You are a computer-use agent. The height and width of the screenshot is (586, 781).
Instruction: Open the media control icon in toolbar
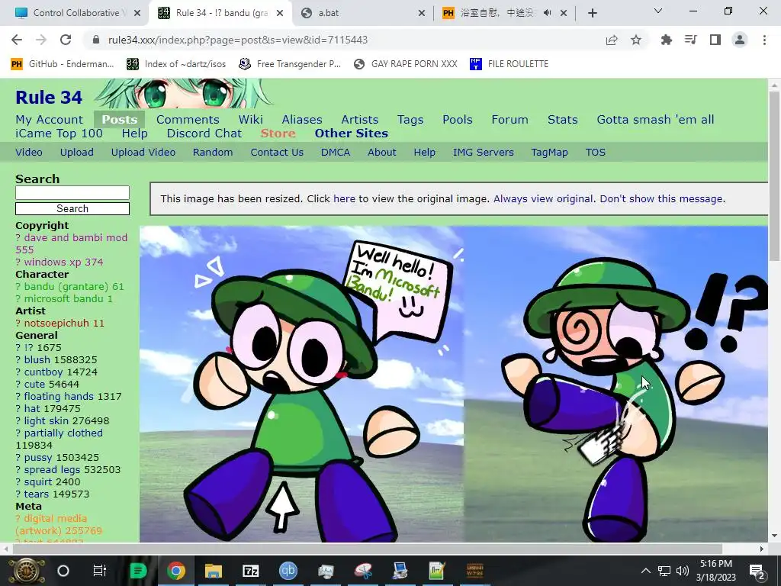691,40
